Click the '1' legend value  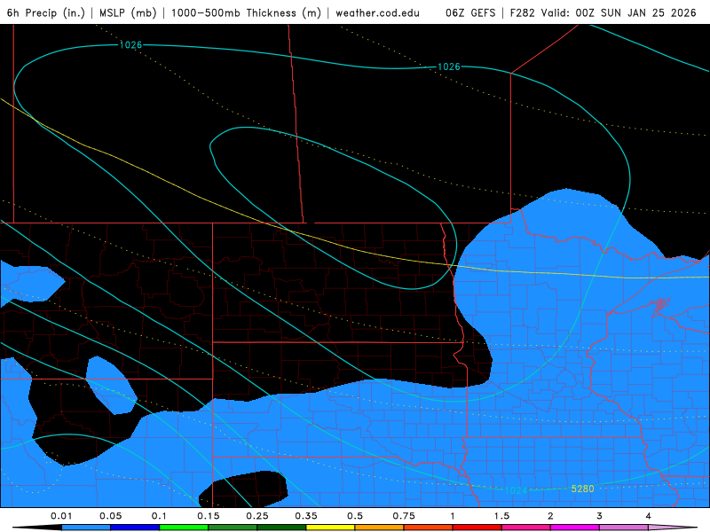[x=453, y=516]
